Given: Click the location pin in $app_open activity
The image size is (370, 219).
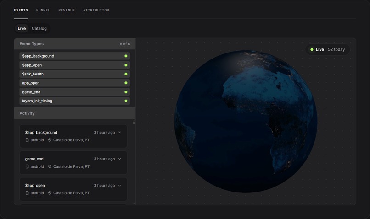Looking at the screenshot, I should [x=50, y=193].
